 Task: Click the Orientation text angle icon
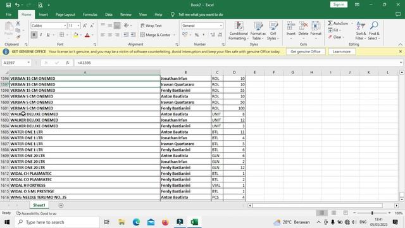[127, 25]
